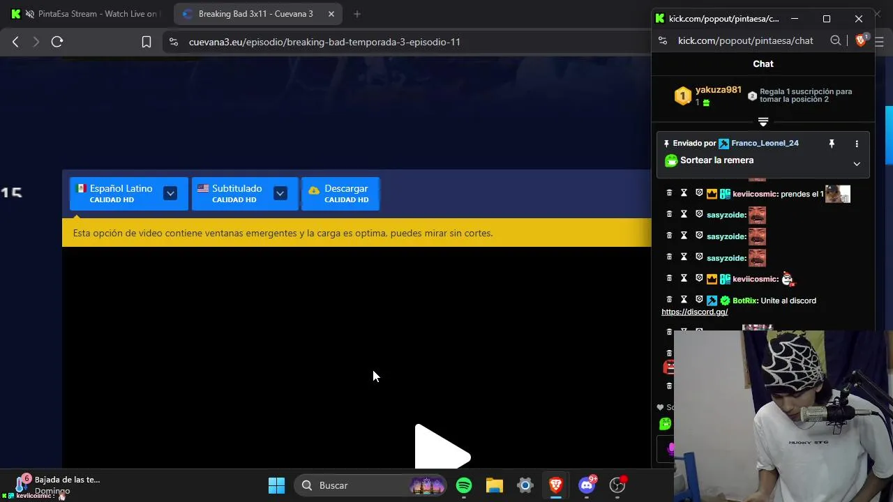Switch to the PintaEsa Stream tab
Screen dimensions: 893x502
[x=86, y=14]
